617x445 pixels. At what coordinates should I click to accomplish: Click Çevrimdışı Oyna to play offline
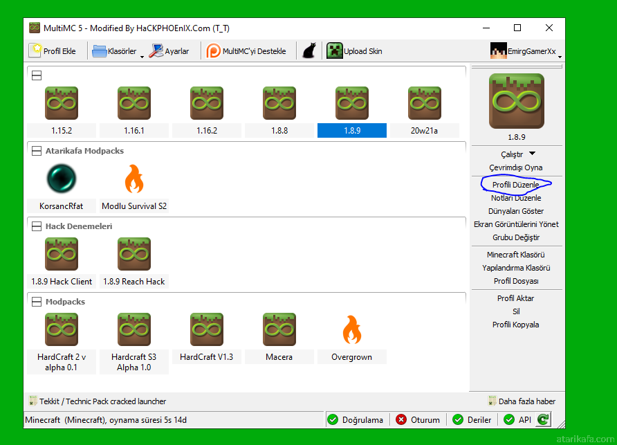[x=516, y=167]
